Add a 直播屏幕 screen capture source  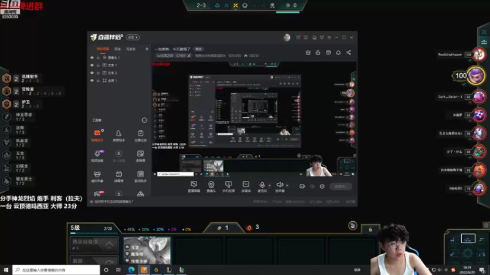(194, 186)
